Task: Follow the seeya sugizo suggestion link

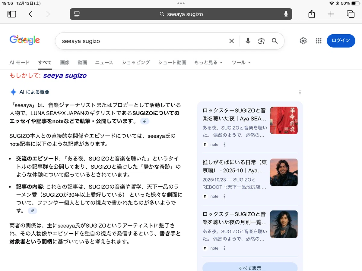Action: pos(65,76)
